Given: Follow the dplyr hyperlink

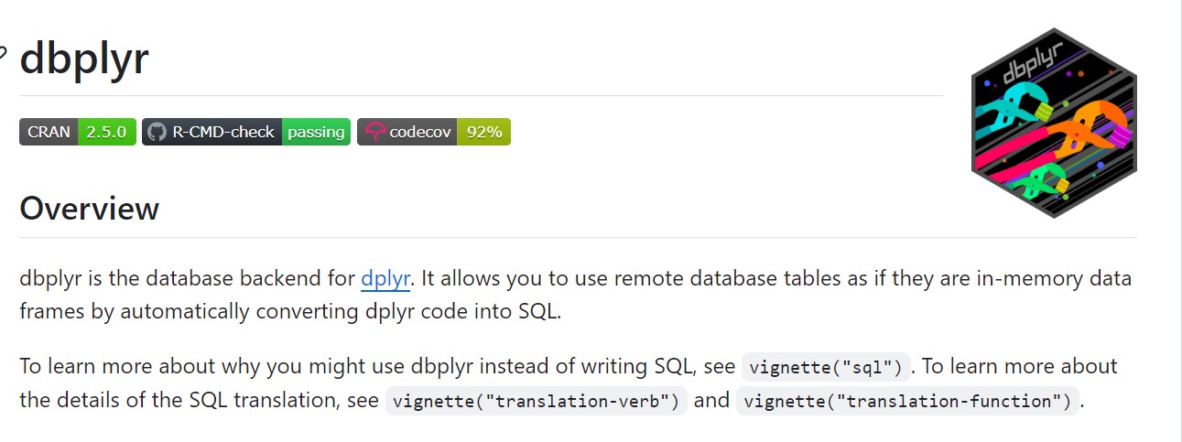Looking at the screenshot, I should point(387,278).
